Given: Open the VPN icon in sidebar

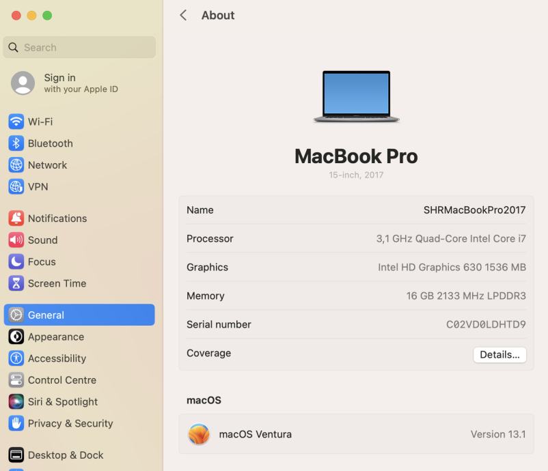Looking at the screenshot, I should 16,186.
